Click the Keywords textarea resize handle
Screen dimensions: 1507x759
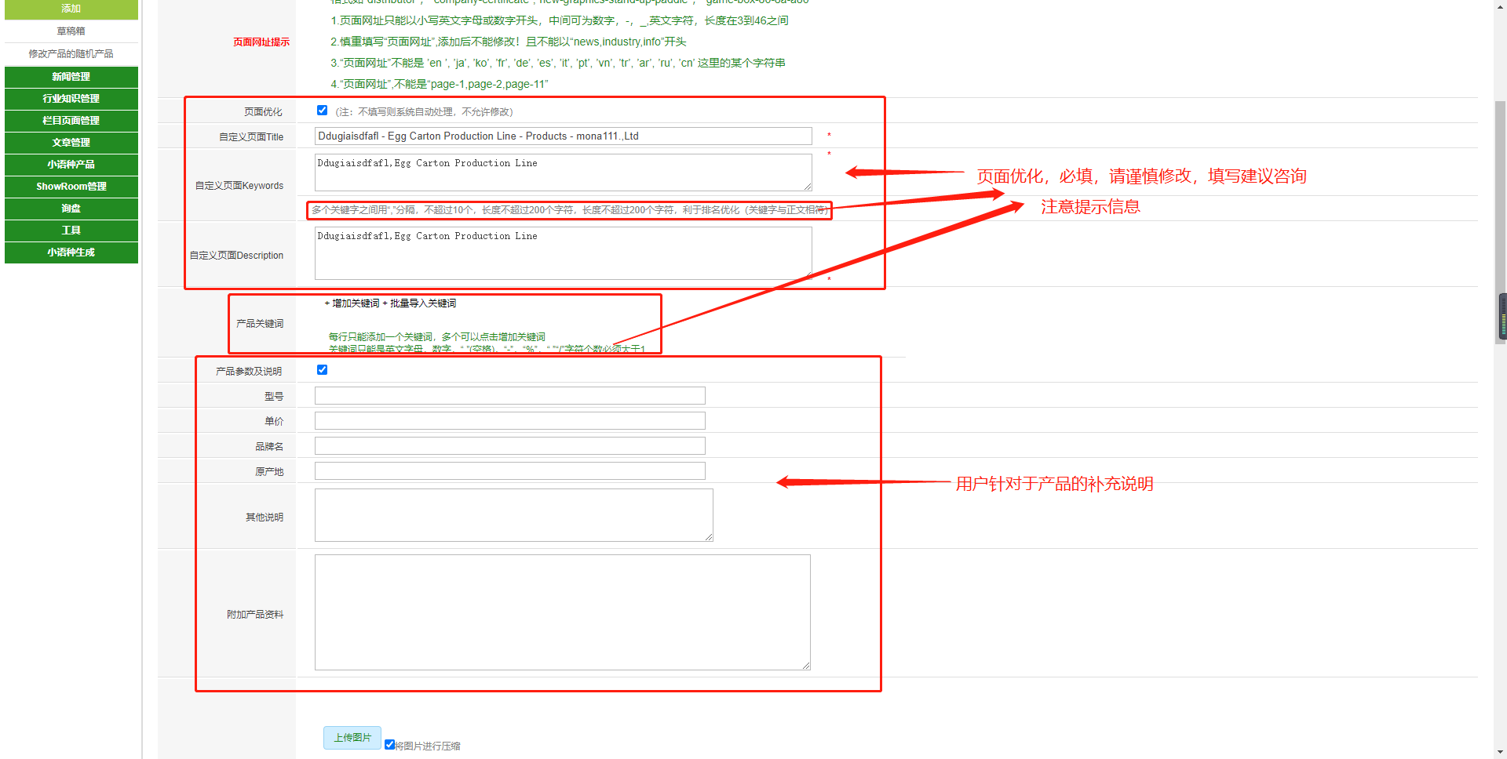(x=808, y=187)
